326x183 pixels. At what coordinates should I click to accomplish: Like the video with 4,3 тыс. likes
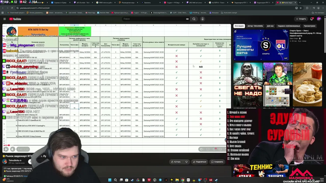[176, 162]
